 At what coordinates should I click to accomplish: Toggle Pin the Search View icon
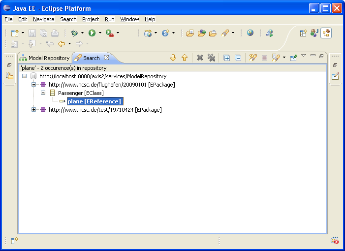[294, 58]
